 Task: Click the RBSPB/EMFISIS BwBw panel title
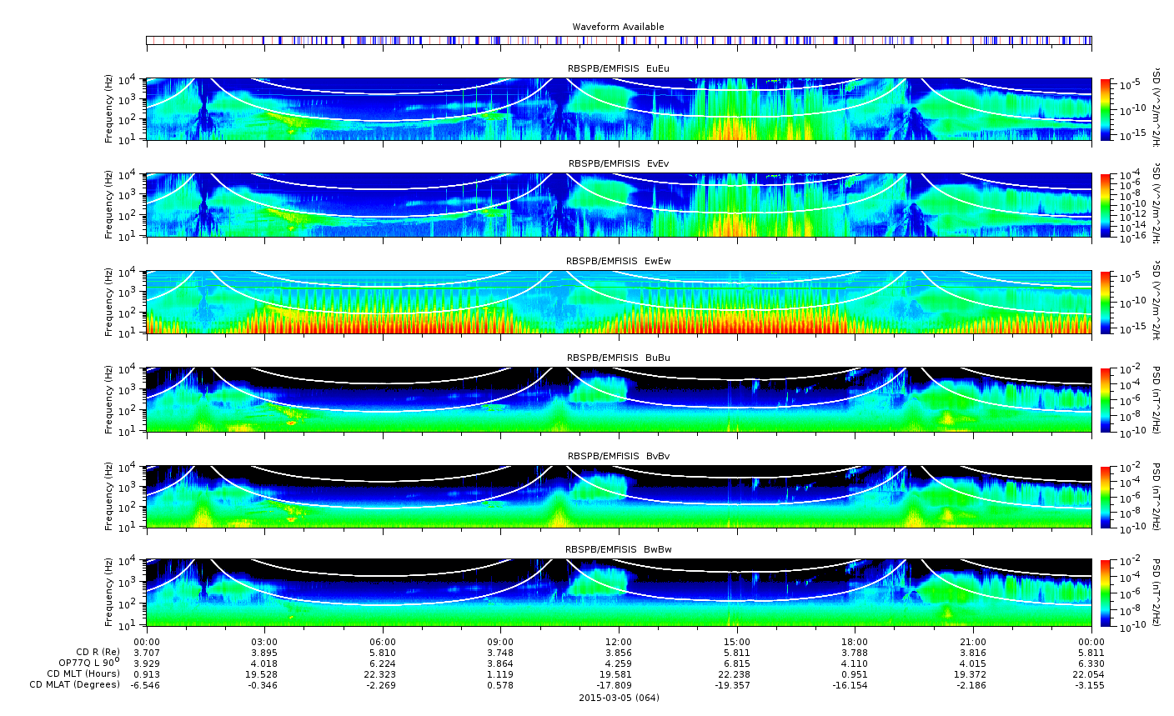point(619,550)
